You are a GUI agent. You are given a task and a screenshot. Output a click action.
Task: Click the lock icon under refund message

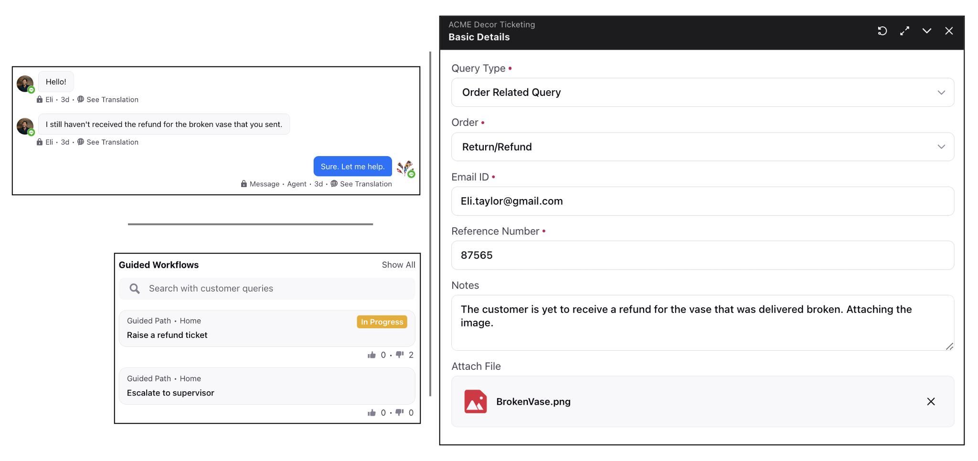(x=40, y=142)
